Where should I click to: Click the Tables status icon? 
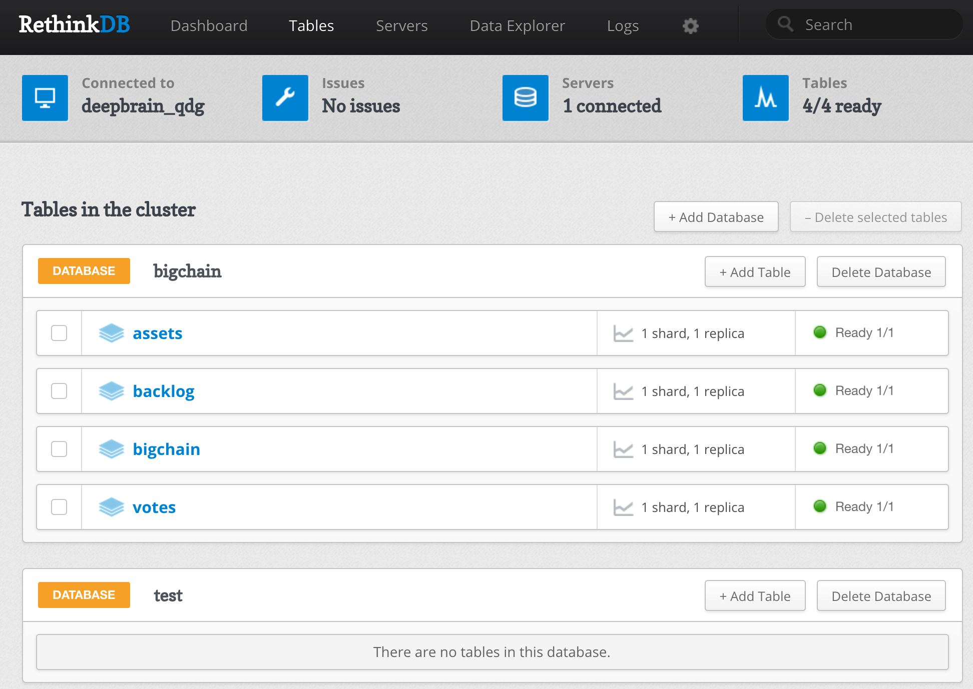click(766, 98)
